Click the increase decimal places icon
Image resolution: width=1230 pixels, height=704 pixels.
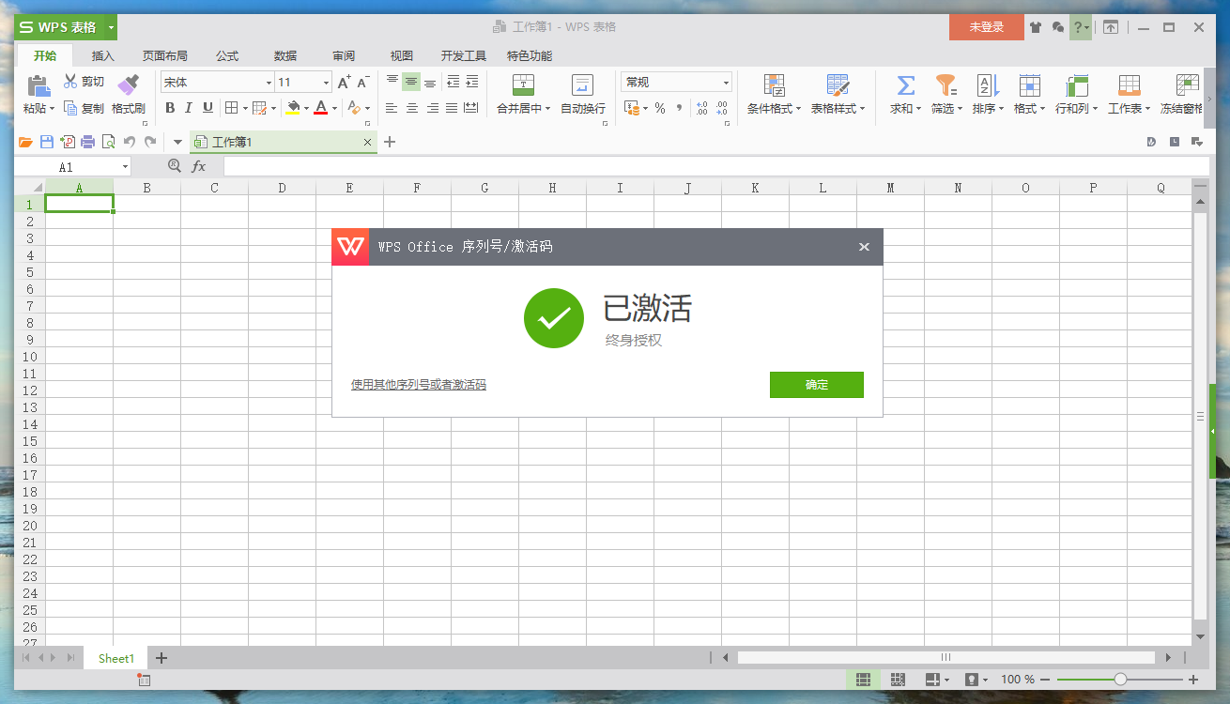pos(701,108)
